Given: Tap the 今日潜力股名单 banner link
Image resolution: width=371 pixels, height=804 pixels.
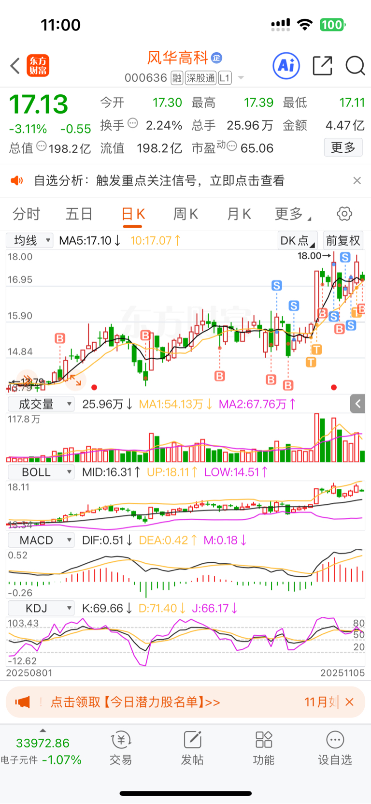Looking at the screenshot, I should pyautogui.click(x=135, y=702).
